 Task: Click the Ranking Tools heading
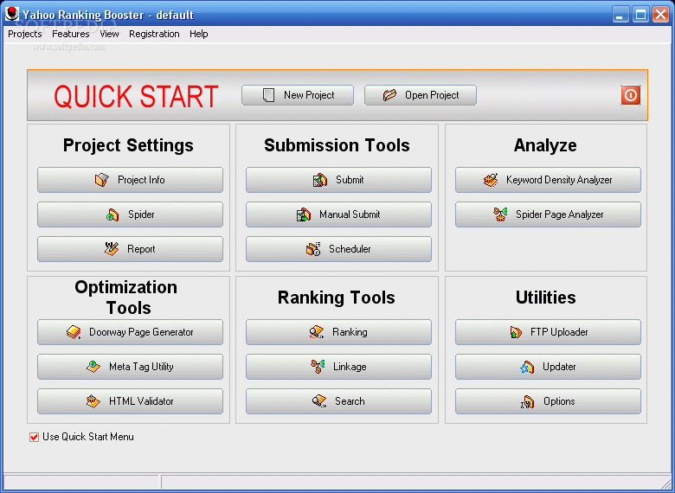point(337,298)
